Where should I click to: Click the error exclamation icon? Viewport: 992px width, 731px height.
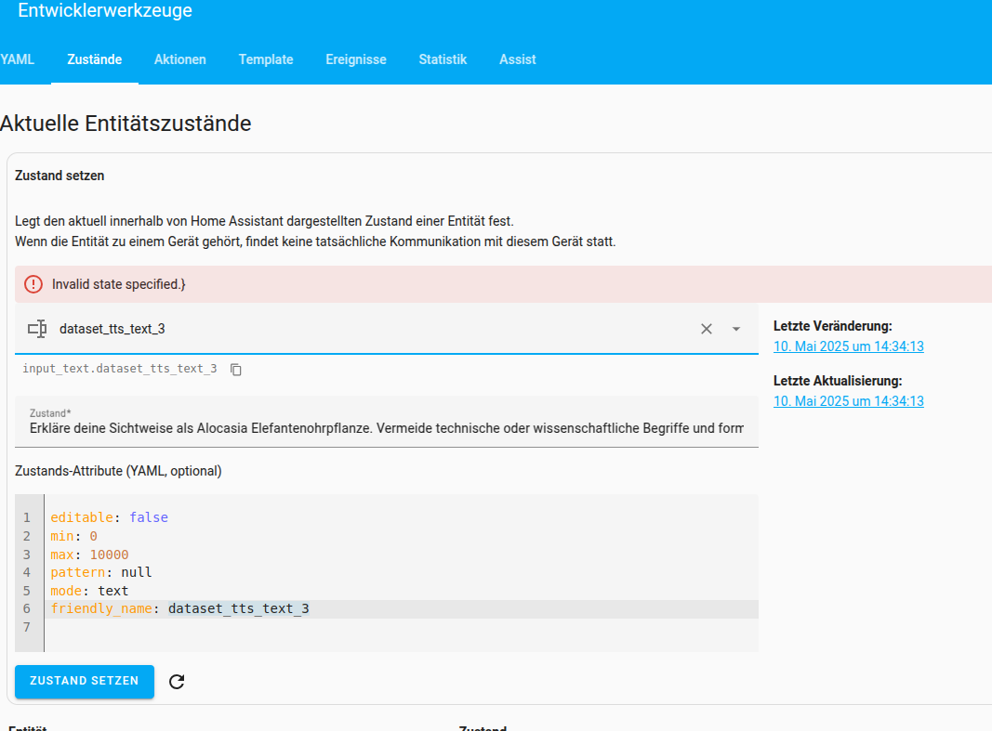pyautogui.click(x=33, y=284)
